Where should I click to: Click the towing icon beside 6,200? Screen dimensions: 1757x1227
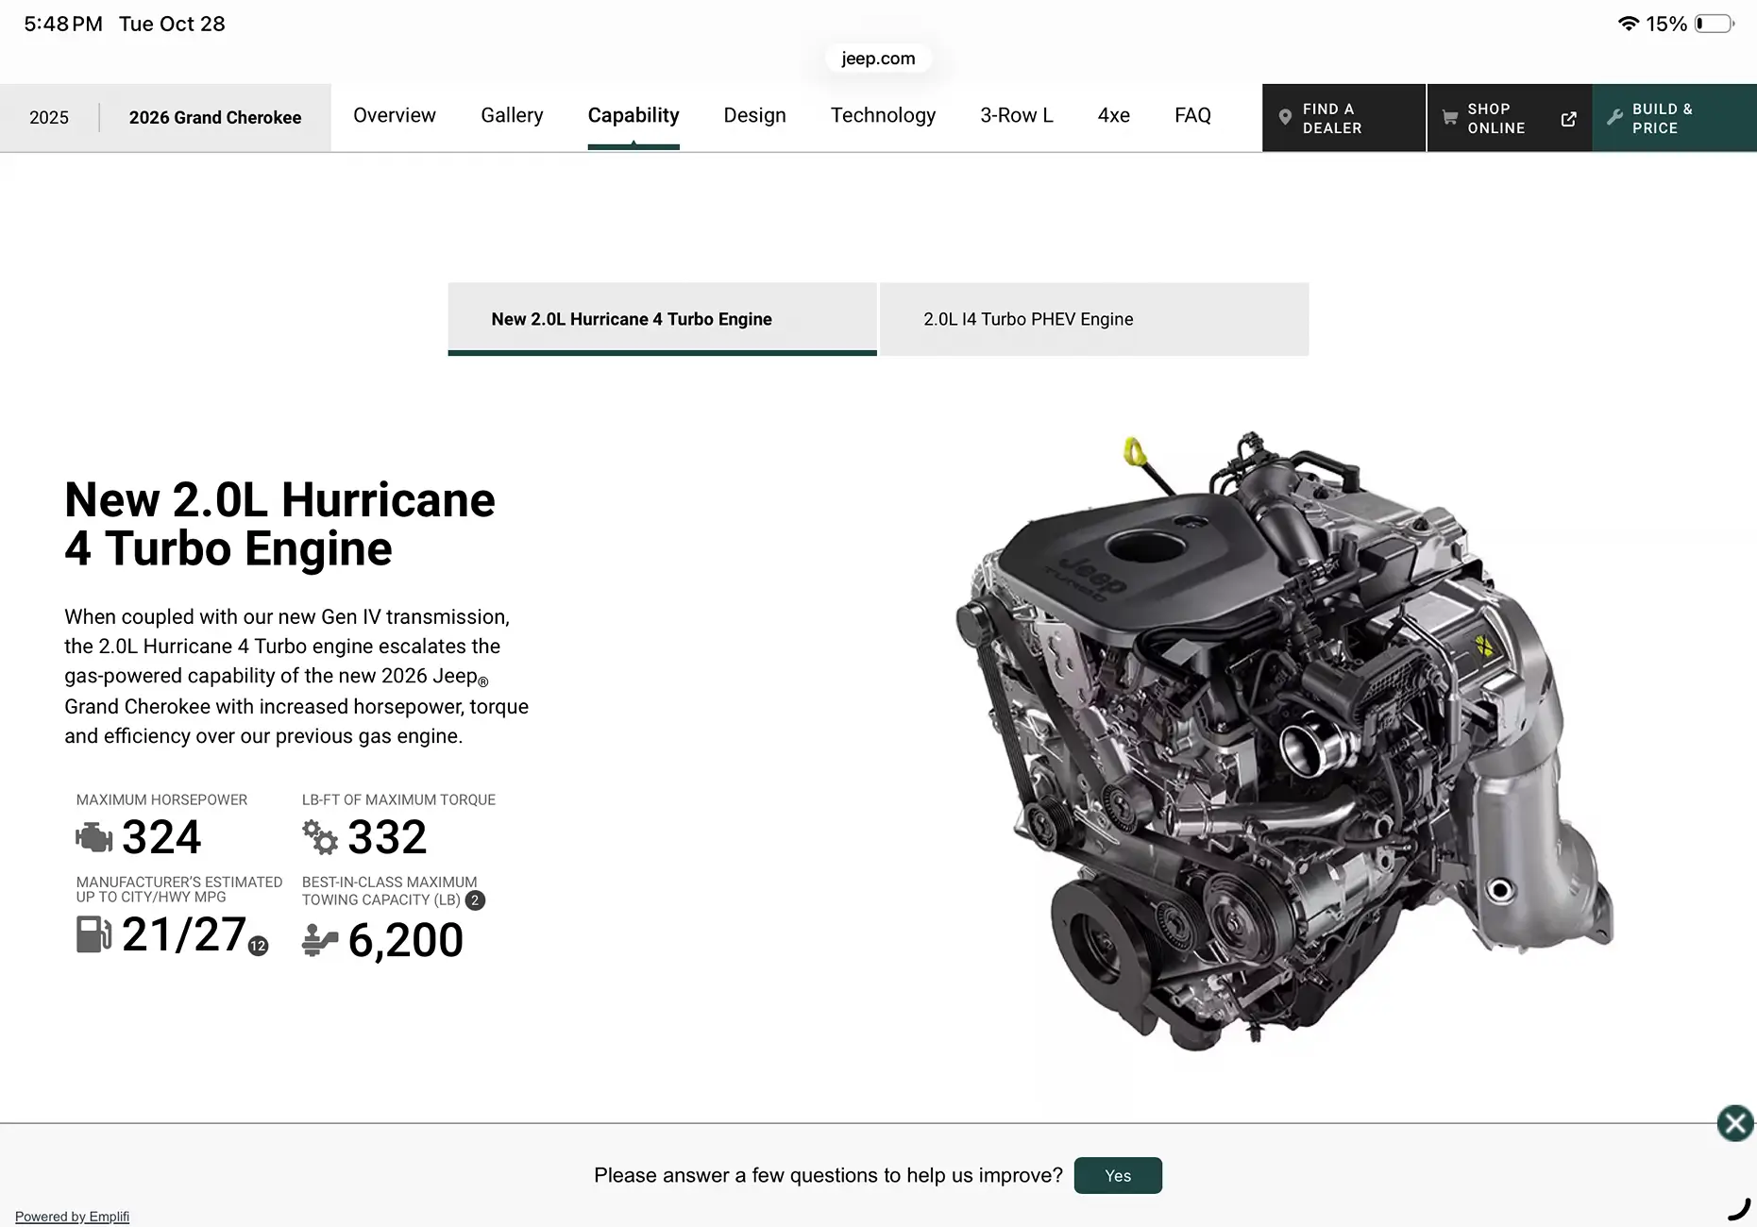click(320, 940)
